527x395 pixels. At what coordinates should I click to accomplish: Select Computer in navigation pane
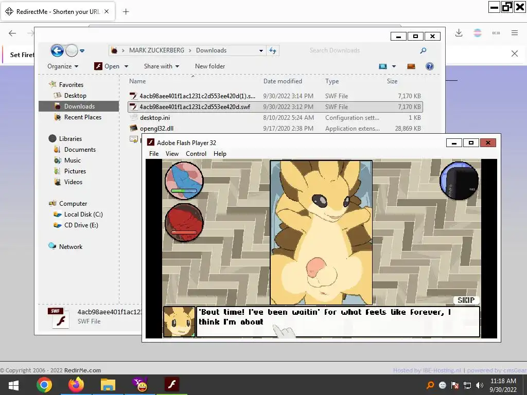[x=73, y=204]
